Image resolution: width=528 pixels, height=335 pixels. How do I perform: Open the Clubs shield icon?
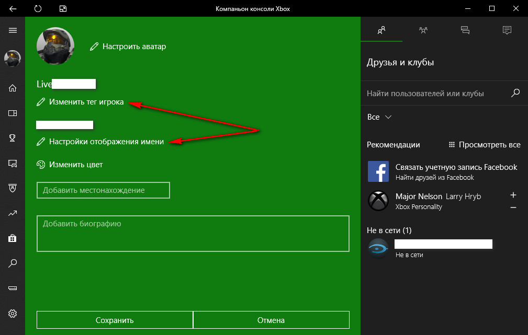[13, 188]
